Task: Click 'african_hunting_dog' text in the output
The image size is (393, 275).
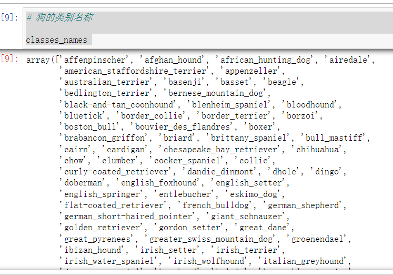Action: tap(265, 60)
